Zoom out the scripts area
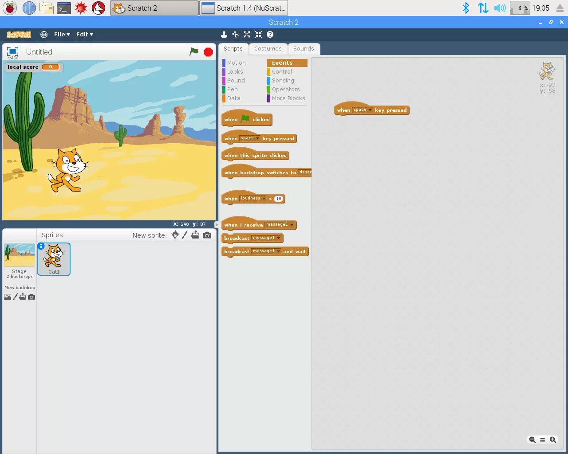 532,439
